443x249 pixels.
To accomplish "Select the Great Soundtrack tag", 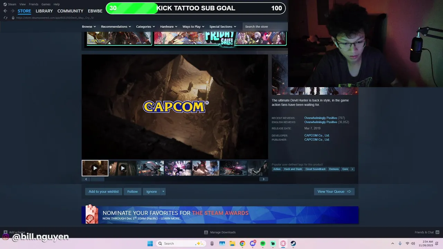I will (315, 169).
